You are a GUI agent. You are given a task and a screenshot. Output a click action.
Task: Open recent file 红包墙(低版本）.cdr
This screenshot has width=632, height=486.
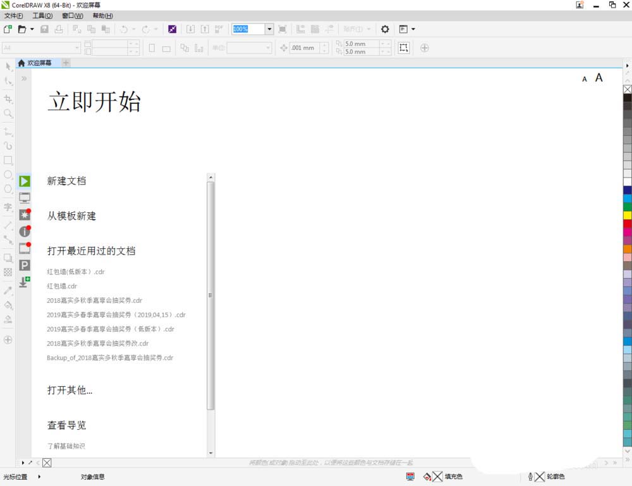tap(76, 272)
